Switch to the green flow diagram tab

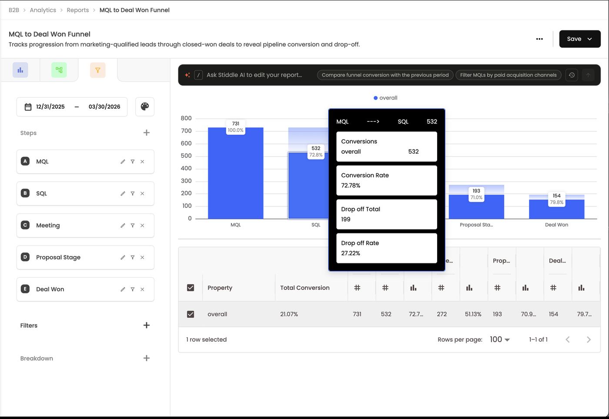(59, 70)
